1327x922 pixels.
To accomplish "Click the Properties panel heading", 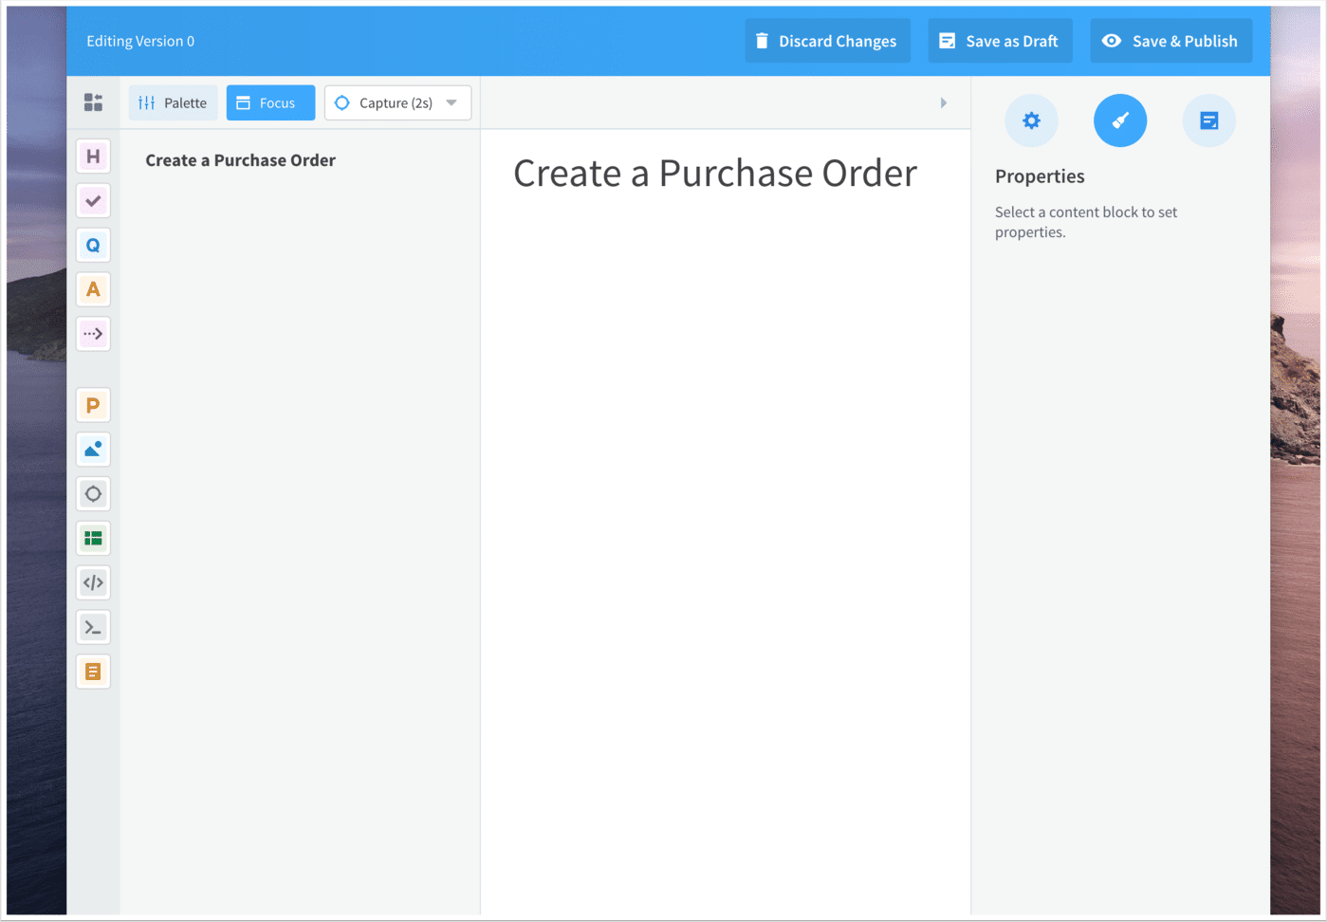I will [x=1040, y=176].
